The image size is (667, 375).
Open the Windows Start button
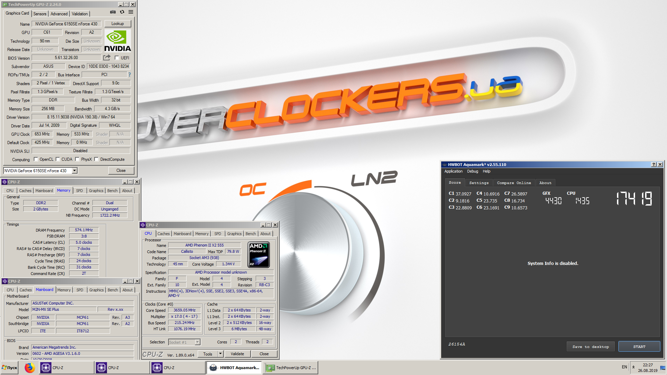10,368
